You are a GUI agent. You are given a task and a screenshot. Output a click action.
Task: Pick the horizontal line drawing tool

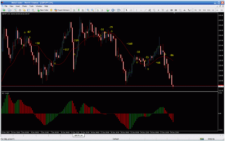pyautogui.click(x=141, y=10)
